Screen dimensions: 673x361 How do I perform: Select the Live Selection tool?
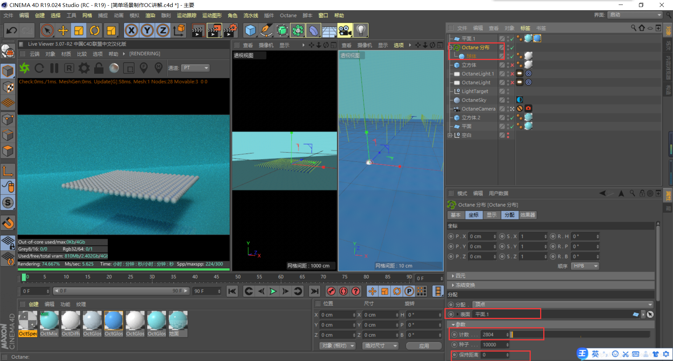pos(47,30)
